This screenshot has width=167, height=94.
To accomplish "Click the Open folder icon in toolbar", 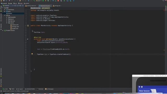I will pos(1,1).
